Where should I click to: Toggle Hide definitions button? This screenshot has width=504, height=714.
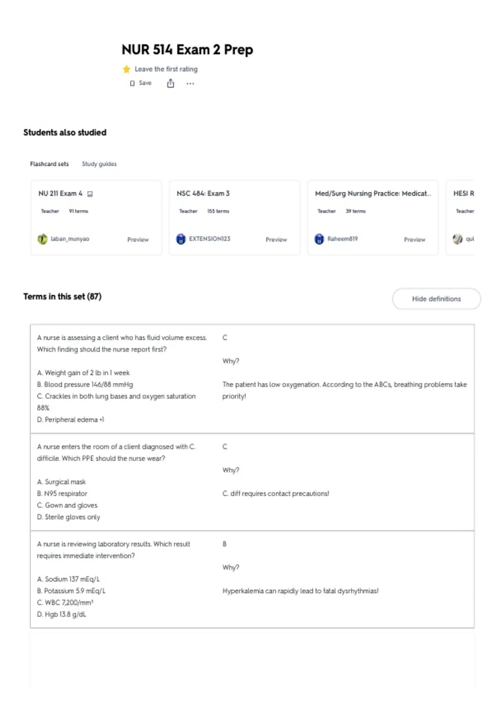coord(436,299)
